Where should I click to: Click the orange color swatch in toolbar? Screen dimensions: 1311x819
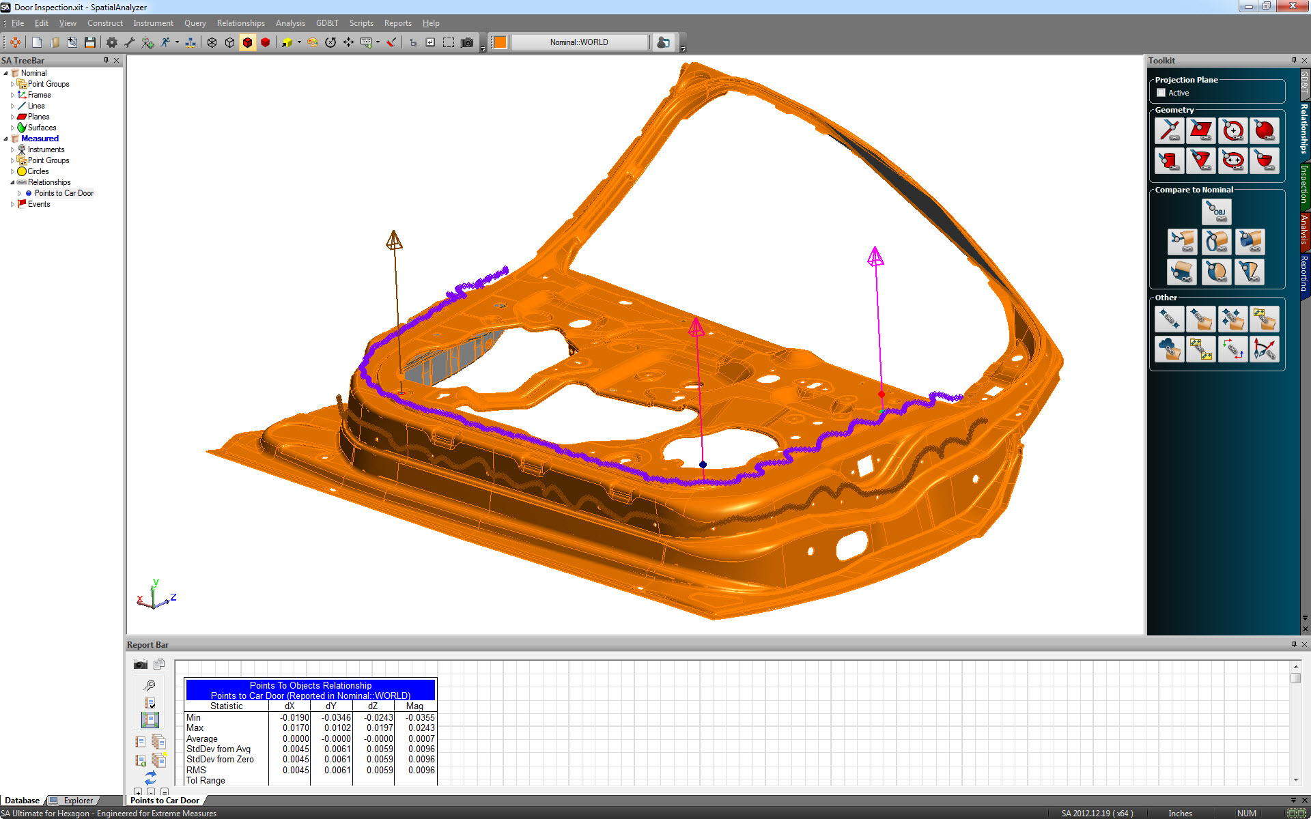point(501,42)
